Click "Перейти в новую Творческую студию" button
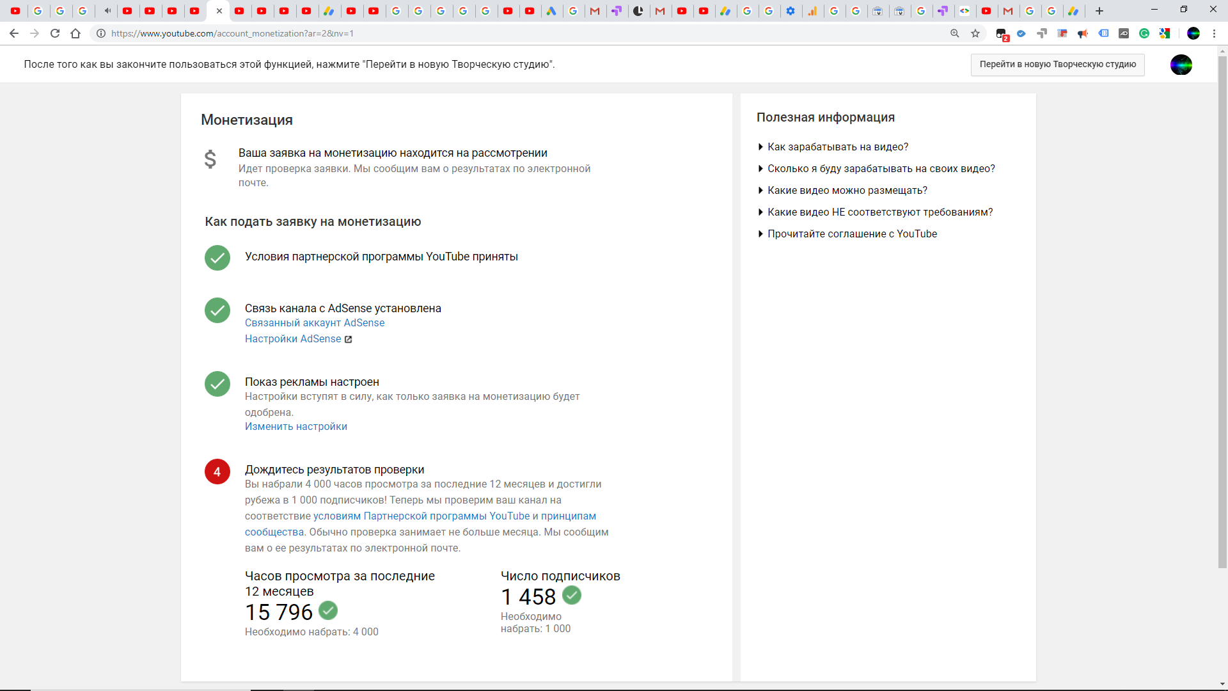 tap(1057, 65)
